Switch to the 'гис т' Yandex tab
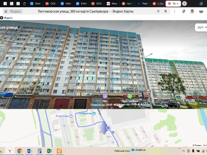This screenshot has width=207, height=155. click(x=127, y=4)
